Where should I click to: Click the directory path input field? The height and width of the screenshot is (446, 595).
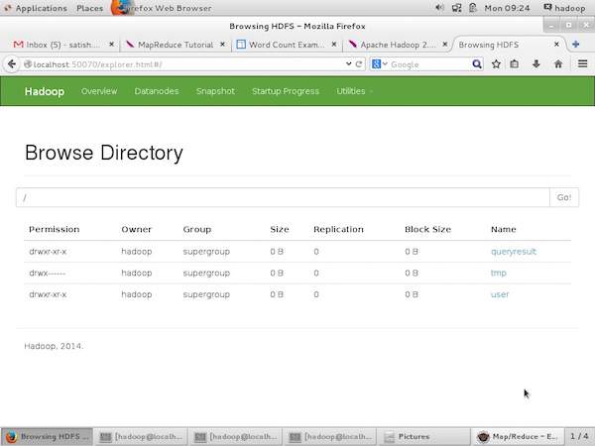(283, 197)
